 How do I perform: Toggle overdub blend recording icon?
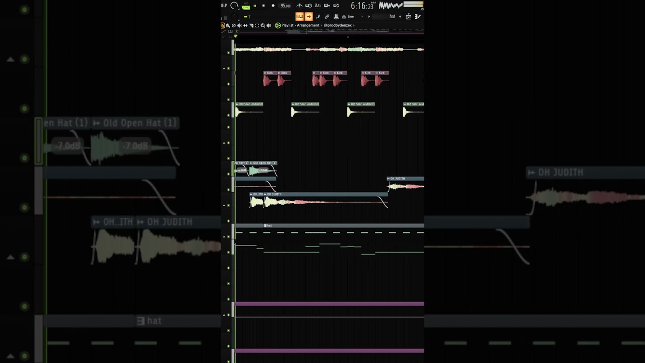[x=327, y=6]
